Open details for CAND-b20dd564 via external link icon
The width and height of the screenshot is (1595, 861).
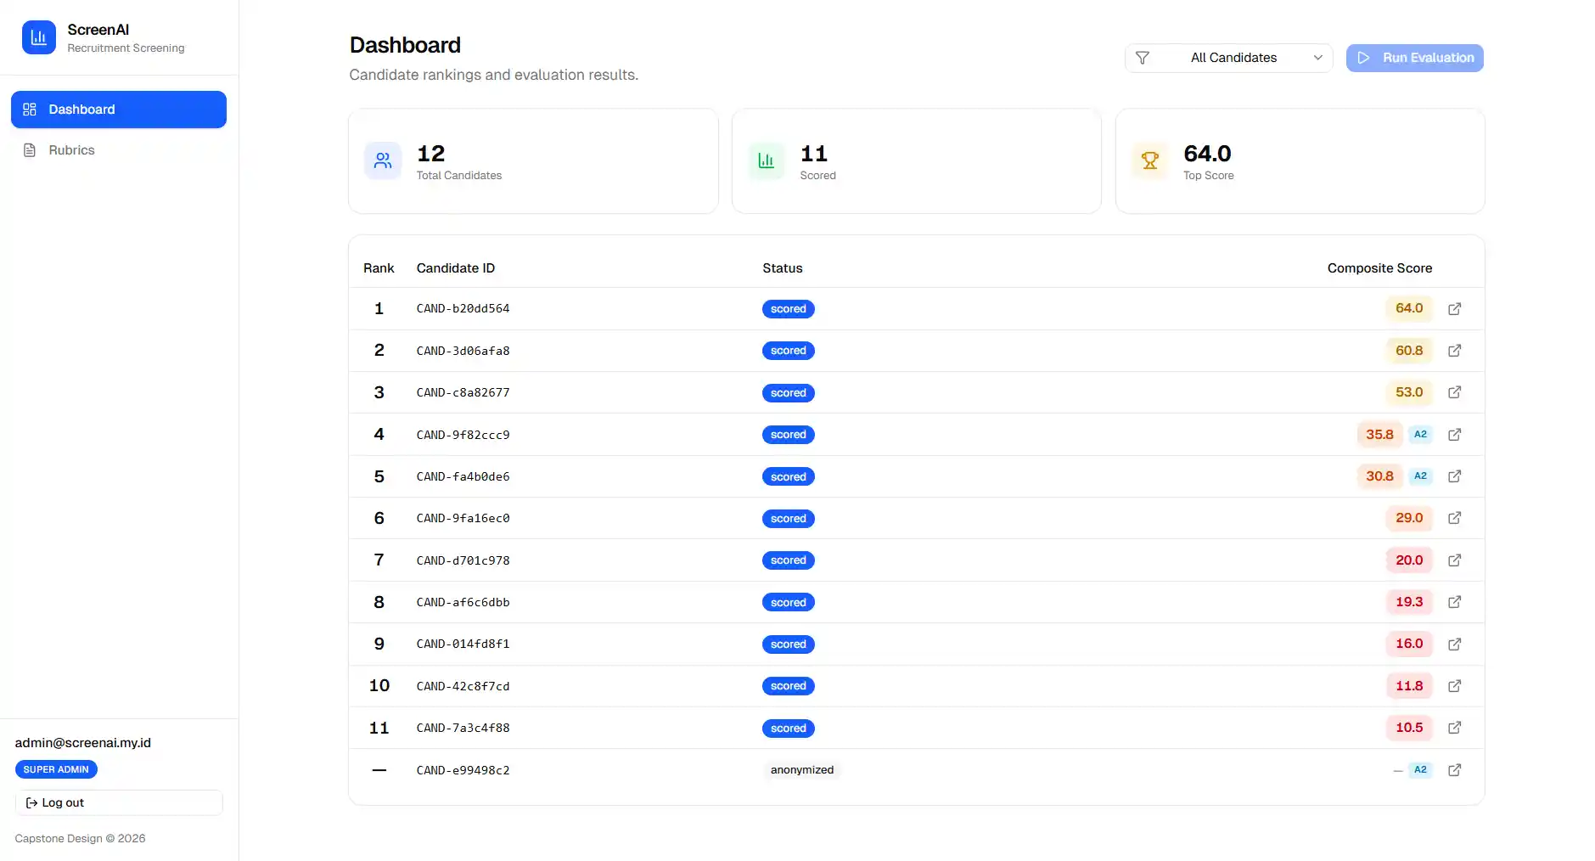[x=1454, y=308]
